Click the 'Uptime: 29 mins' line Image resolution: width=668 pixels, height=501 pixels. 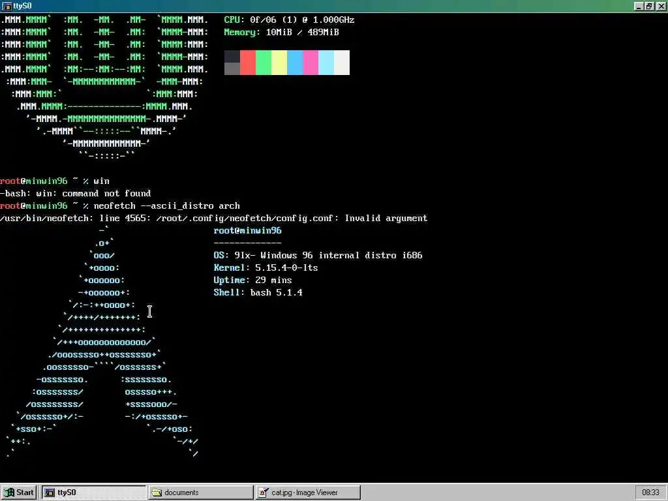pyautogui.click(x=252, y=280)
